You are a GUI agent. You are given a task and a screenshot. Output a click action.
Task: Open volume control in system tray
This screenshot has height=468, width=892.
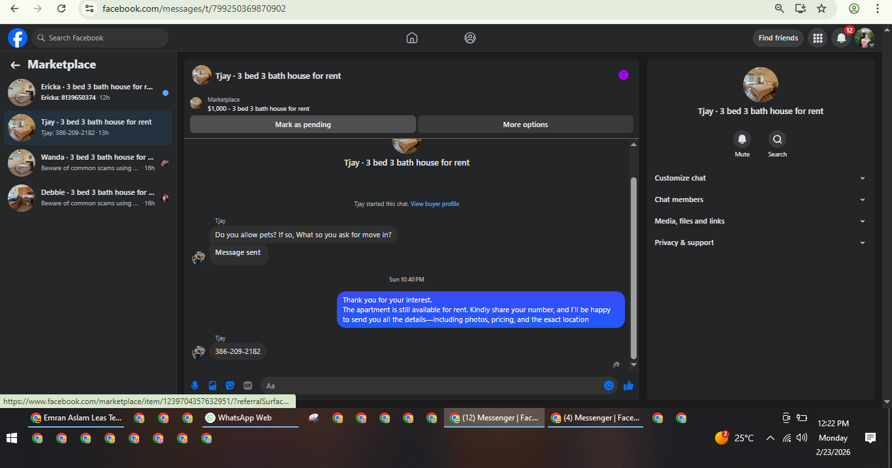802,438
